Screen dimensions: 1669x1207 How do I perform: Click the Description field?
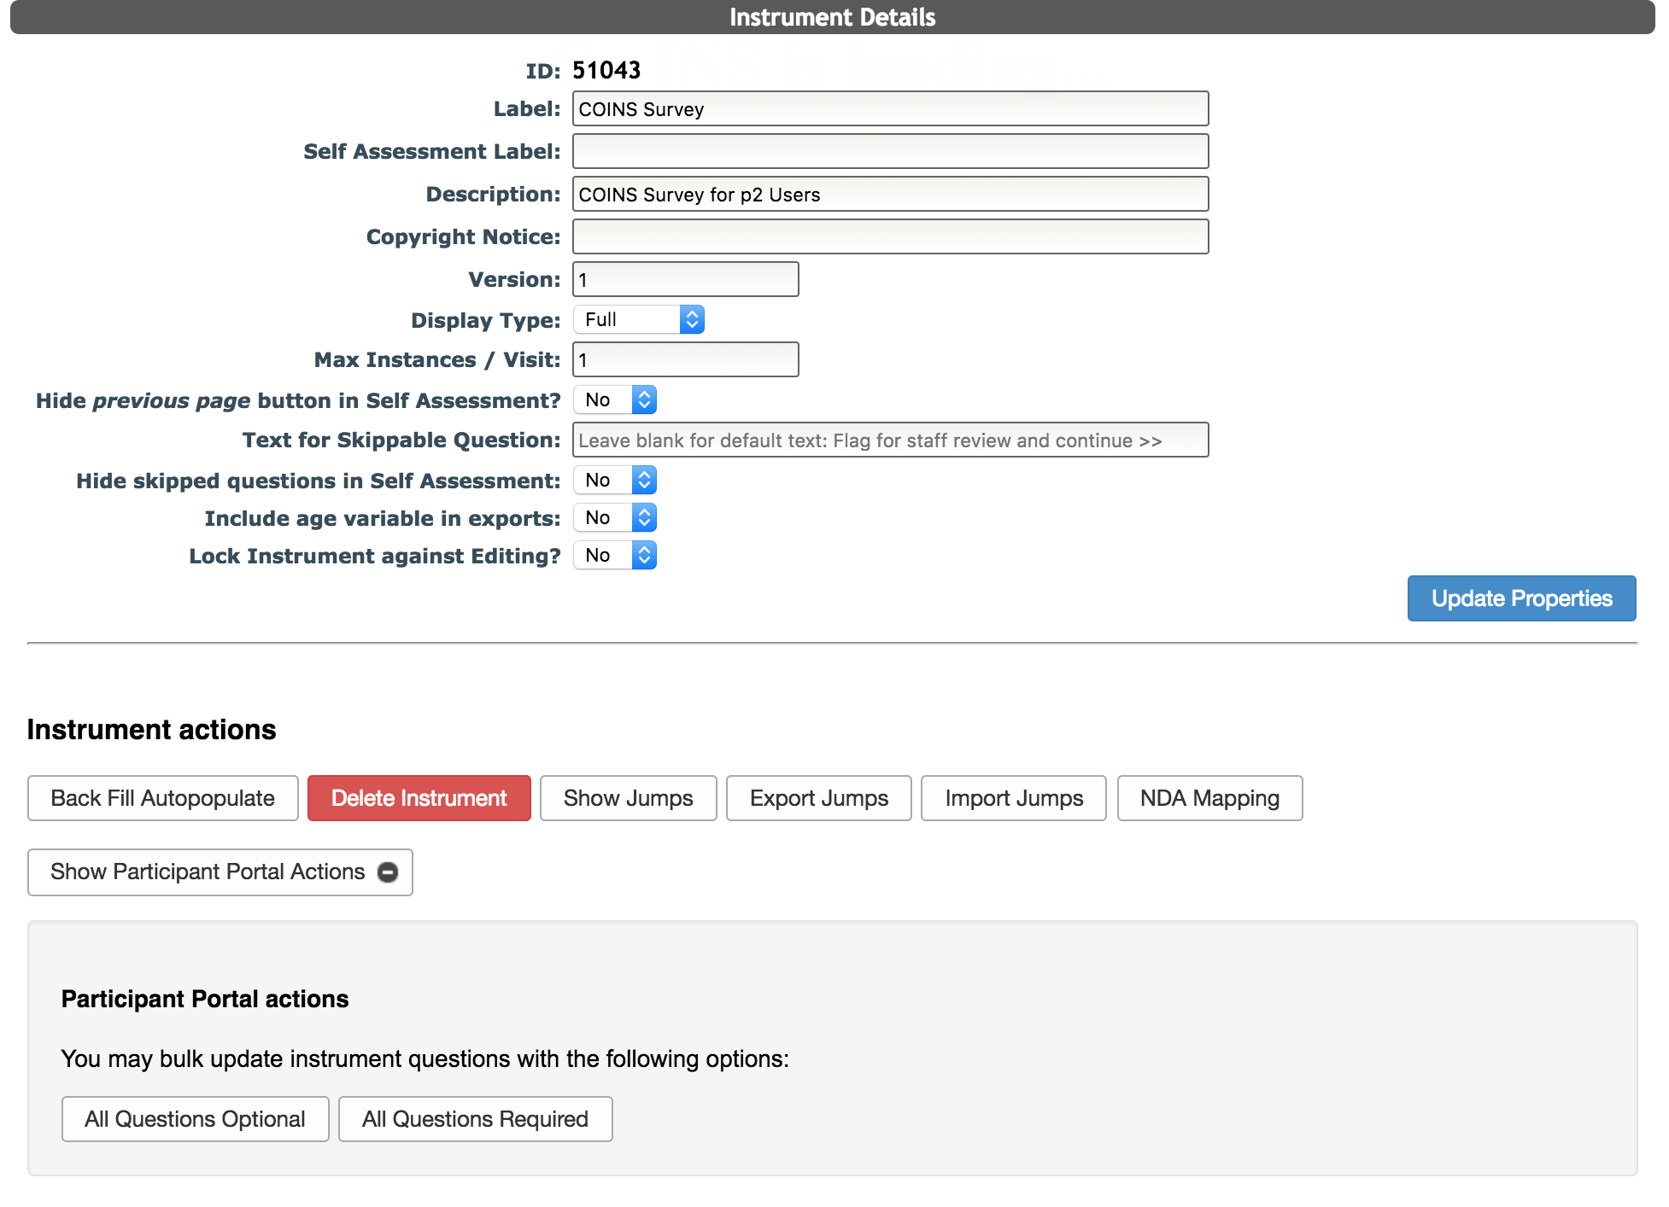click(889, 194)
